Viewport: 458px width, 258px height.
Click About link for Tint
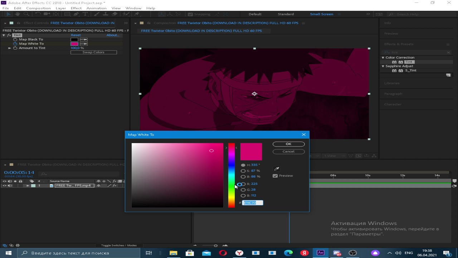[x=112, y=35]
